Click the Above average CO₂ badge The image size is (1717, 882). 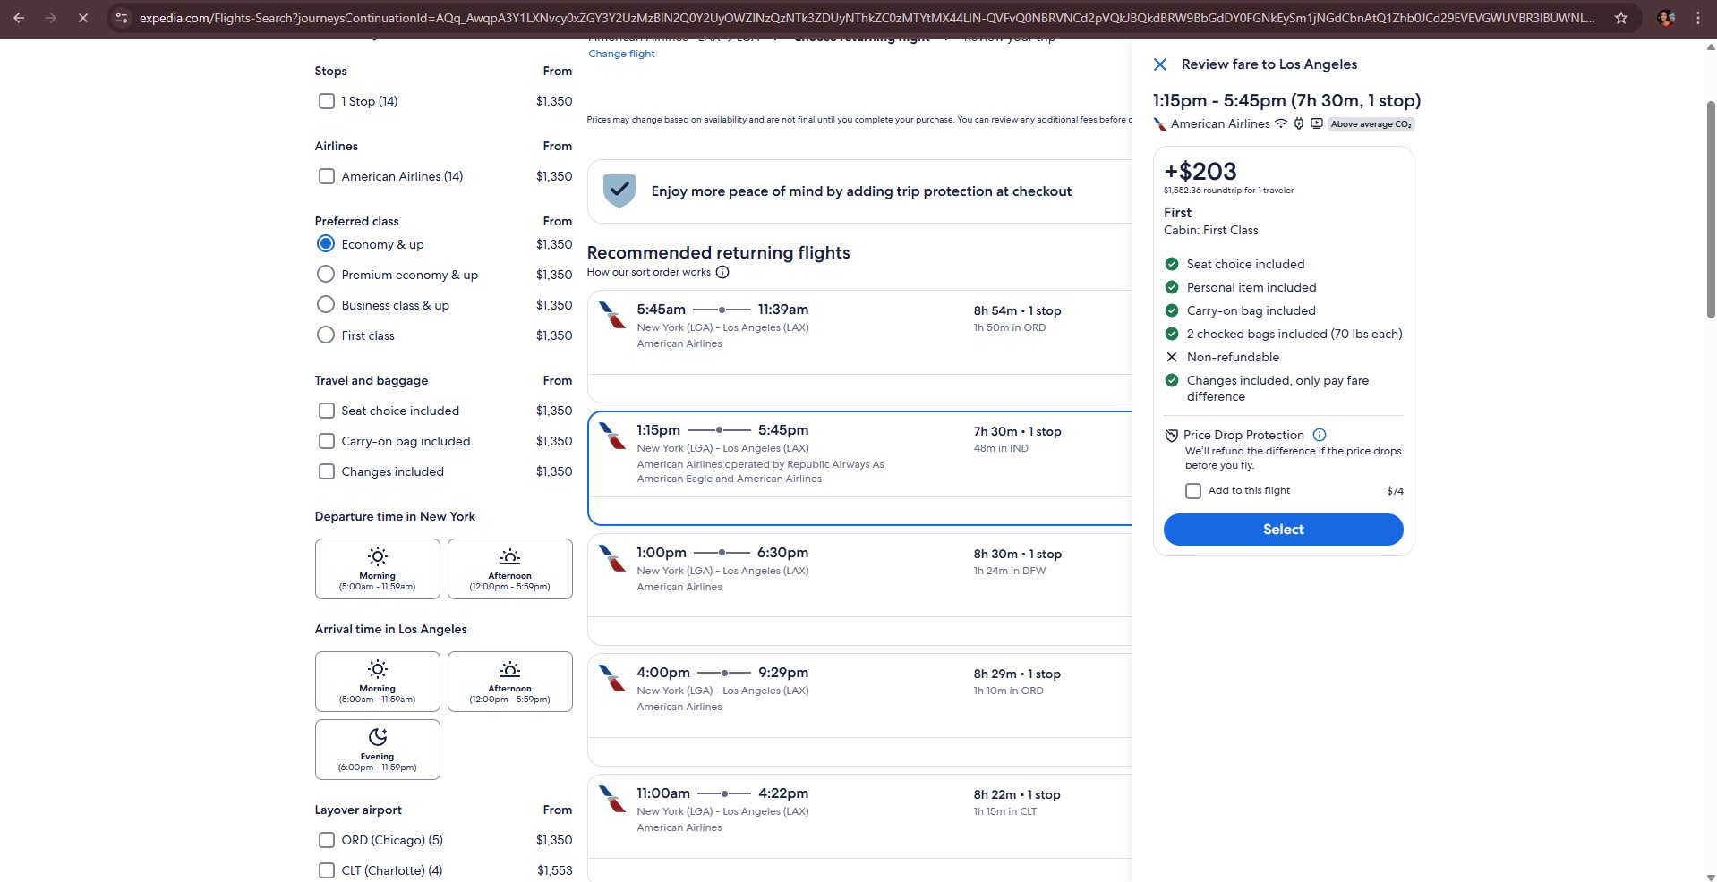point(1371,124)
